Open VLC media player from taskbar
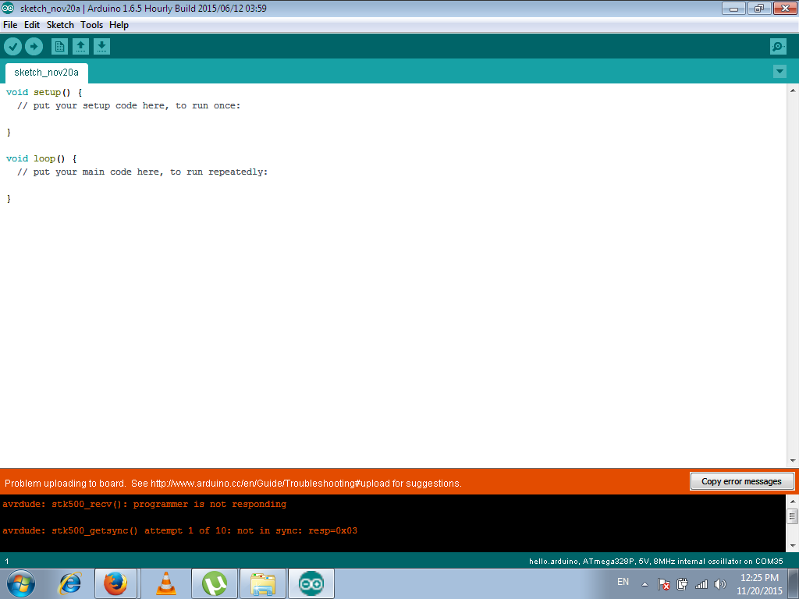 pos(165,583)
